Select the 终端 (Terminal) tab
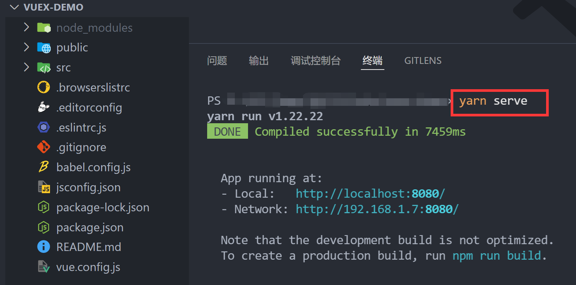Screen dimensions: 576x285 coord(372,60)
